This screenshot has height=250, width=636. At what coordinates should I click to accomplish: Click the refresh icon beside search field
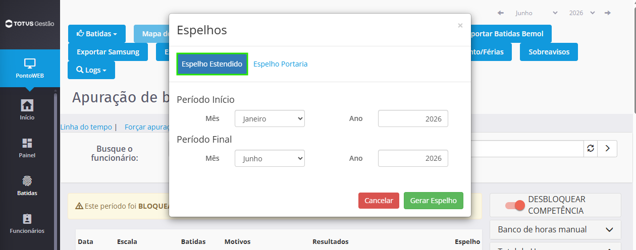pos(591,149)
